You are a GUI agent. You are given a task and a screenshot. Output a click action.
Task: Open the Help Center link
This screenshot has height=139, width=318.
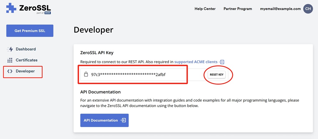click(205, 9)
